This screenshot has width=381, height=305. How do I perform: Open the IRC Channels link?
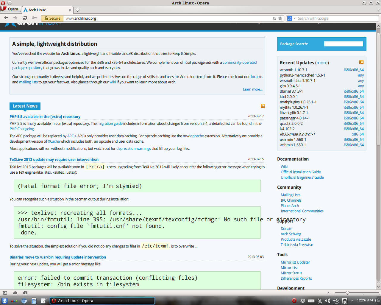[x=291, y=200]
